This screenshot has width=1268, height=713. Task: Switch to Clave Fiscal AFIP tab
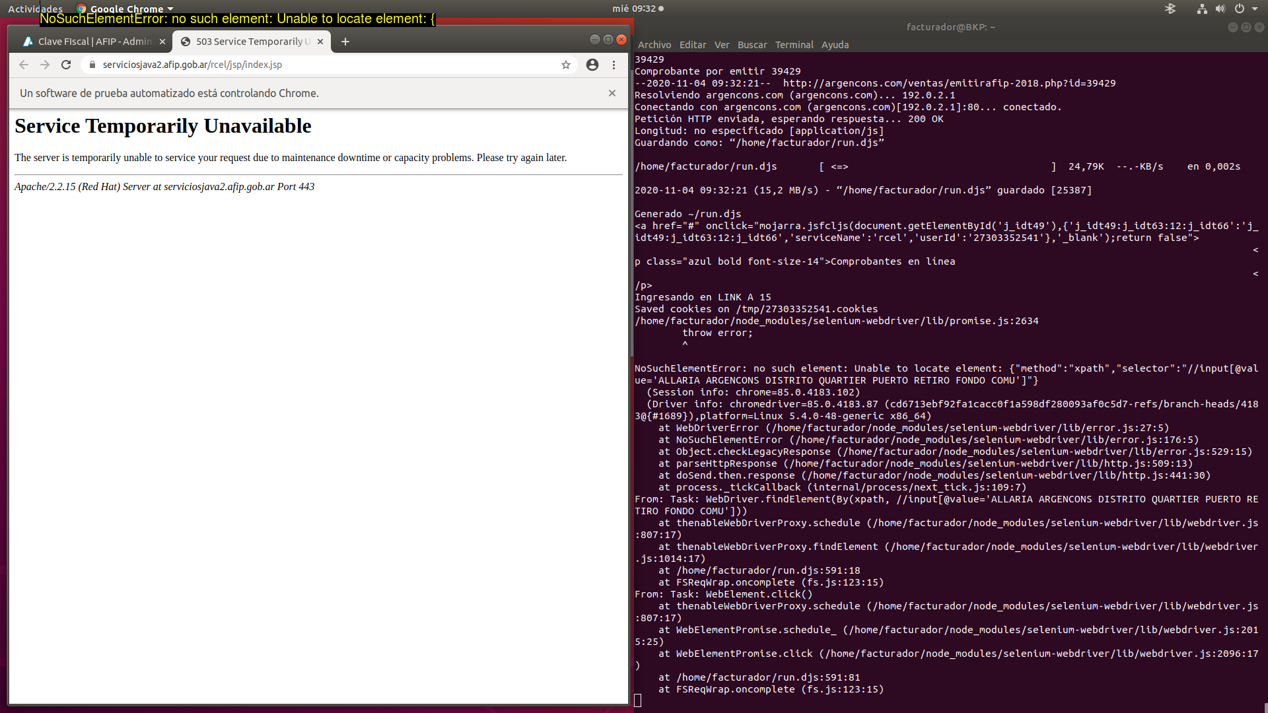94,42
